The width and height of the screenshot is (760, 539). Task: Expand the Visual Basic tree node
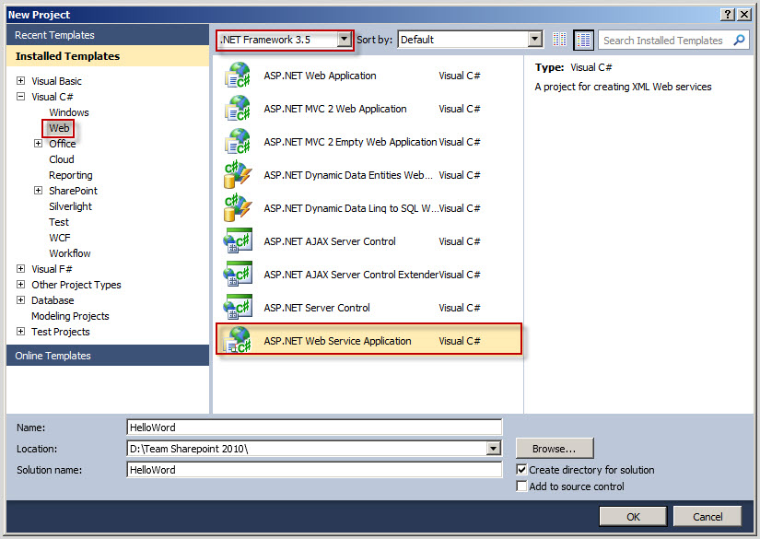21,80
